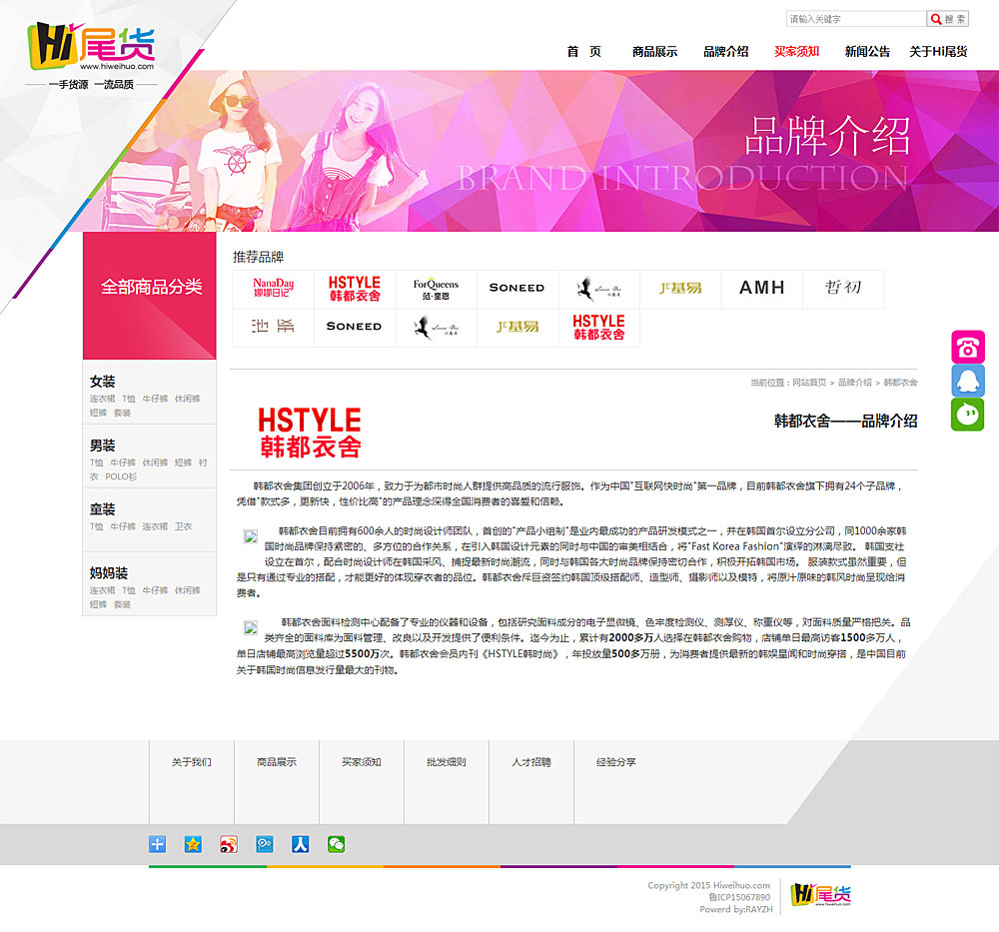Select the HSTYLE logo in the bottom brand row
The height and width of the screenshot is (932, 999).
tap(598, 328)
